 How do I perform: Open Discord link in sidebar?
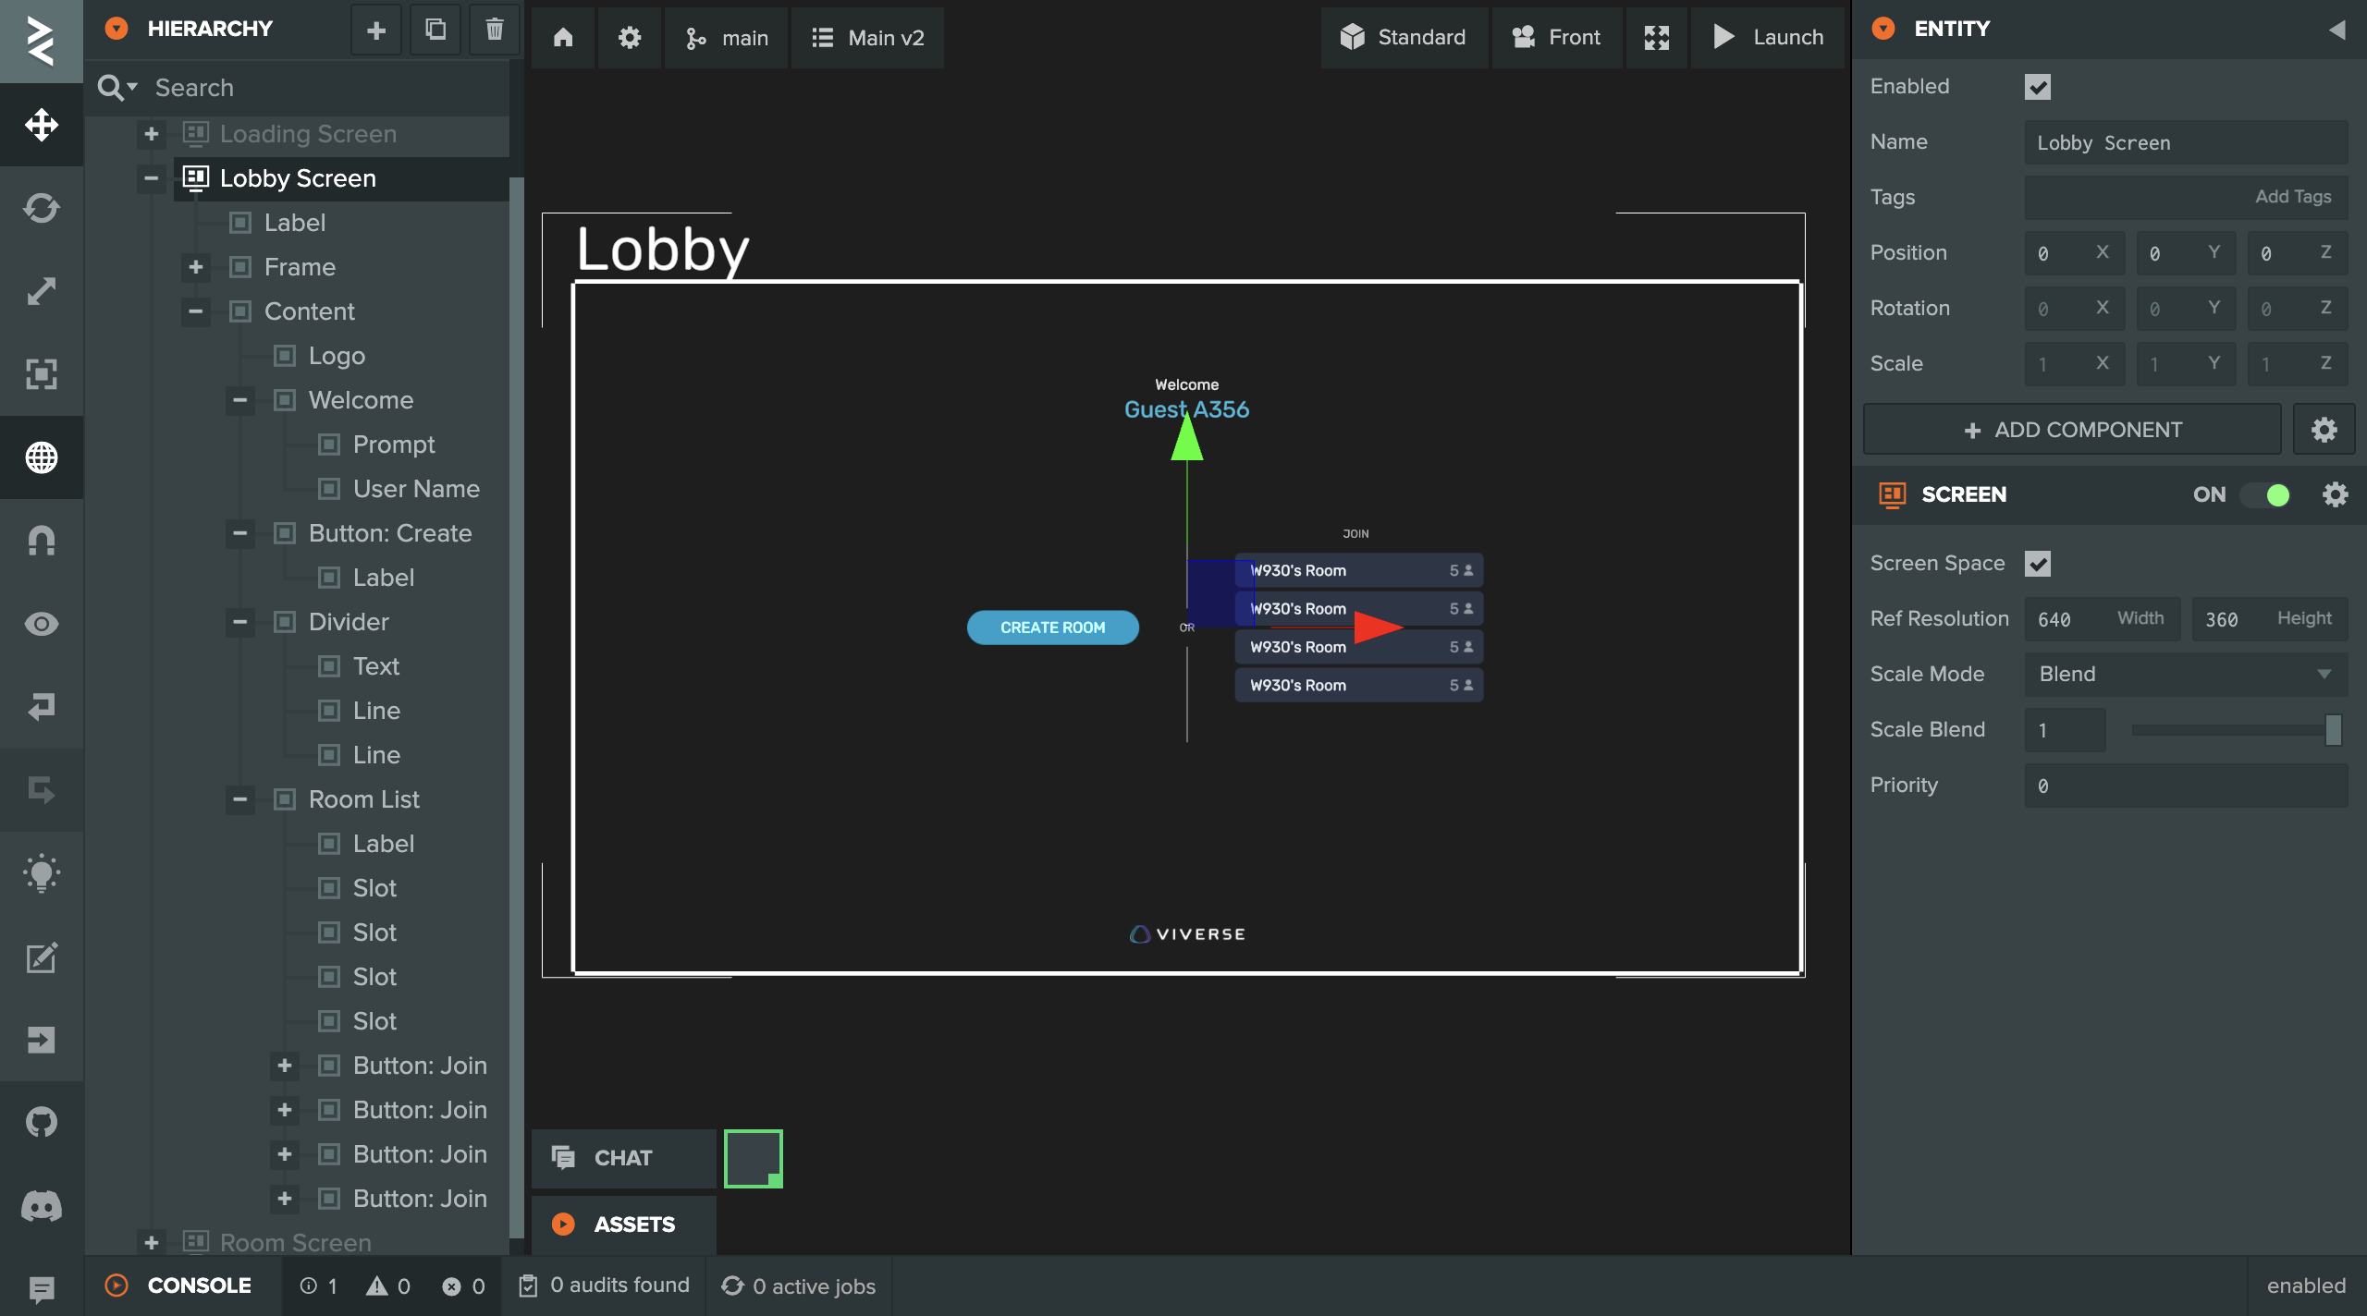[x=42, y=1205]
